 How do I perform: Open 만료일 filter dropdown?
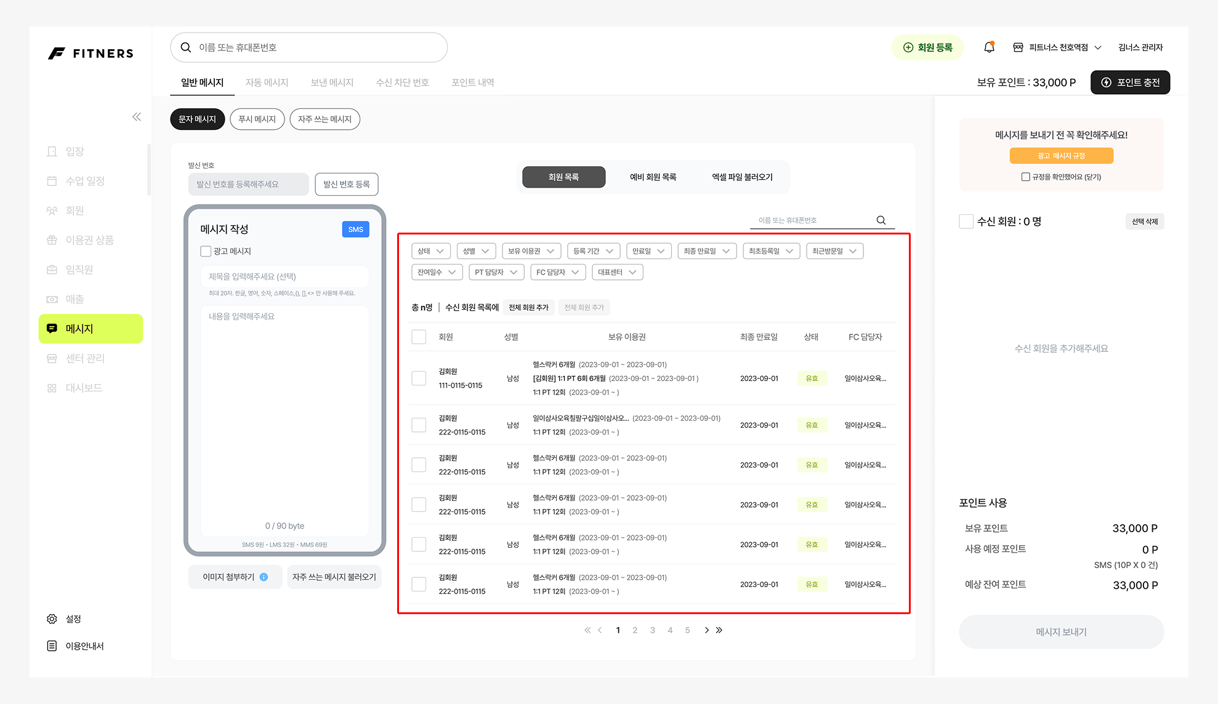[x=648, y=251]
